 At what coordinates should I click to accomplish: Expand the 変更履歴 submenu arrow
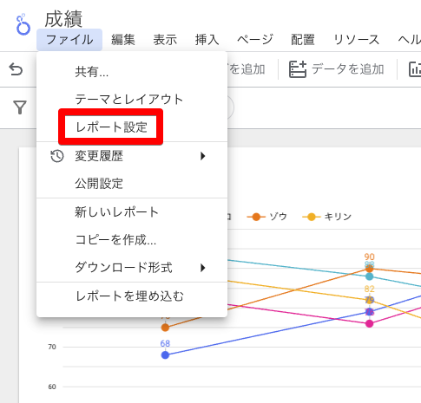point(203,156)
